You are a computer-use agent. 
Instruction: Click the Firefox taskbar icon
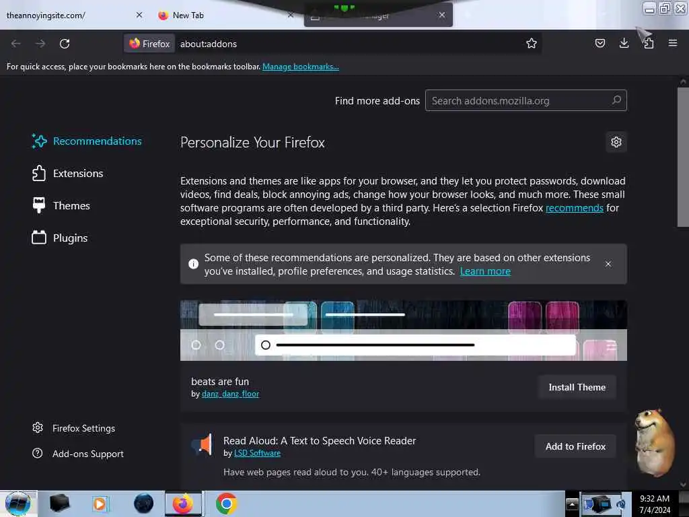click(x=183, y=504)
